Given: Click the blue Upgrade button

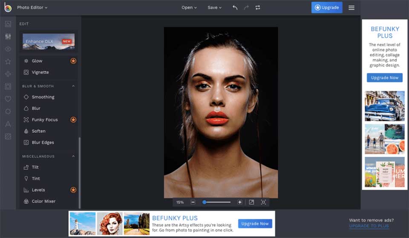Looking at the screenshot, I should (327, 8).
